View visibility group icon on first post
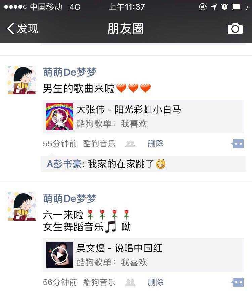Viewport: 252px width, 295px height. (130, 144)
